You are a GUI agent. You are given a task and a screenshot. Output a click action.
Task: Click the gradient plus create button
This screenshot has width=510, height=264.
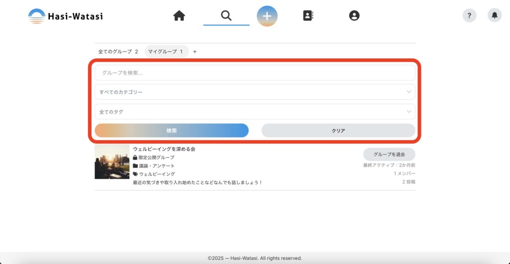click(x=267, y=16)
